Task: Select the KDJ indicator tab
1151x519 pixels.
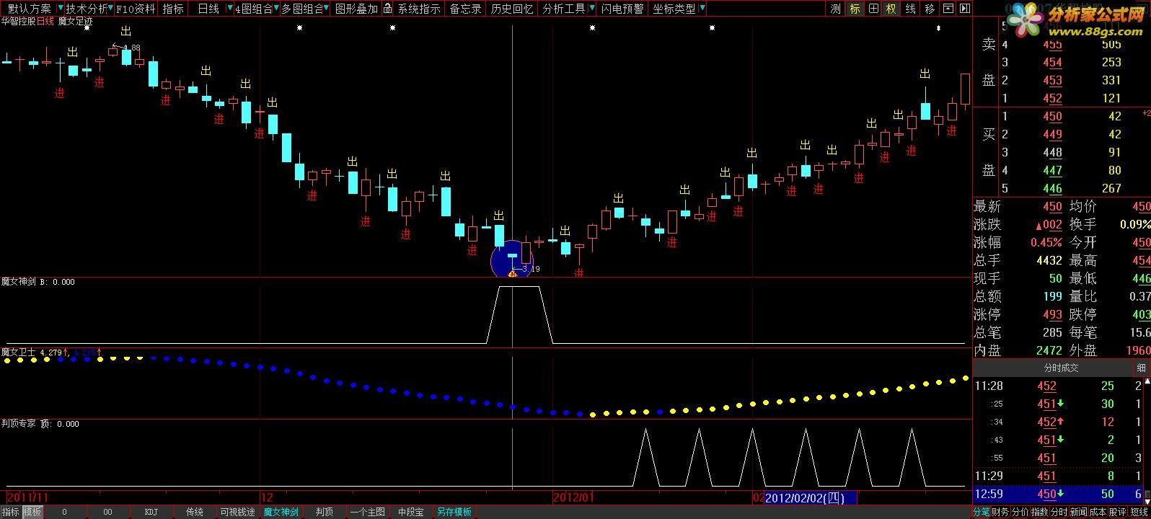Action: coord(151,512)
